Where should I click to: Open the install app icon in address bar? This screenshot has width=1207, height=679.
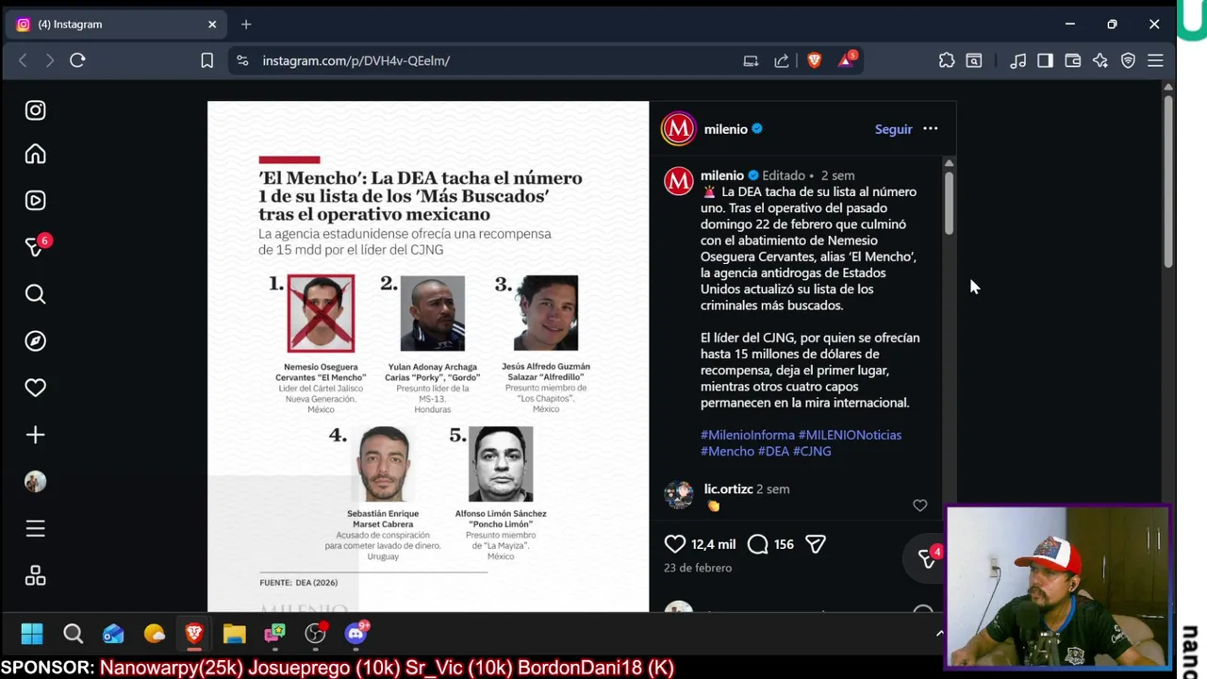pyautogui.click(x=751, y=60)
